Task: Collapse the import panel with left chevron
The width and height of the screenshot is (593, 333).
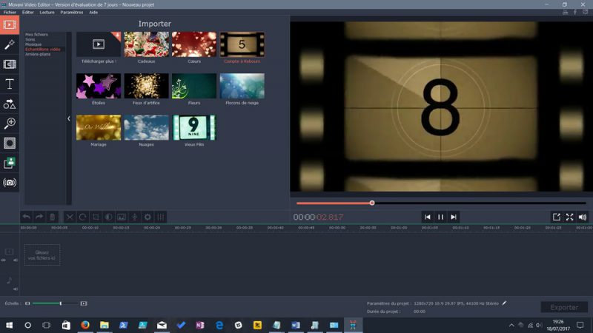Action: pyautogui.click(x=69, y=118)
